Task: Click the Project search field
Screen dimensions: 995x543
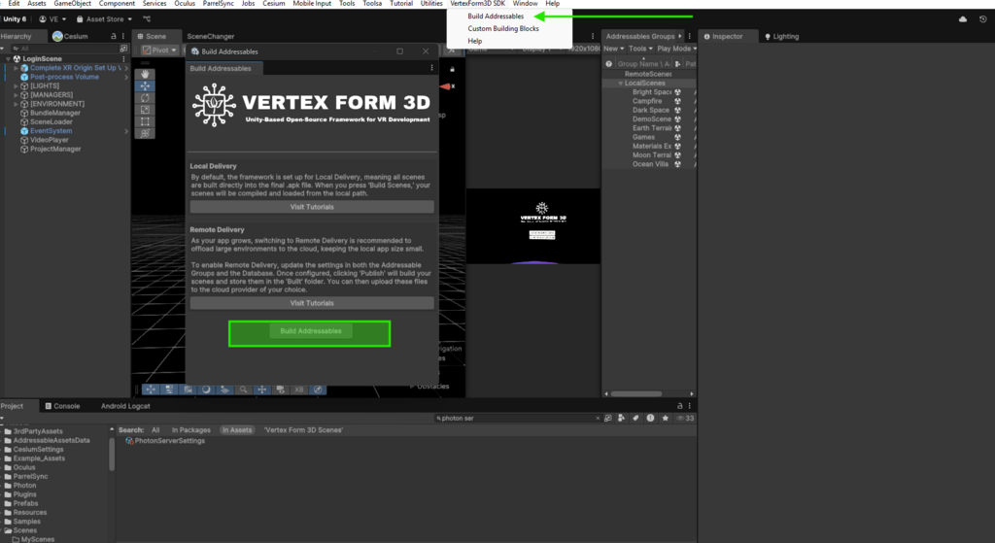Action: tap(515, 419)
